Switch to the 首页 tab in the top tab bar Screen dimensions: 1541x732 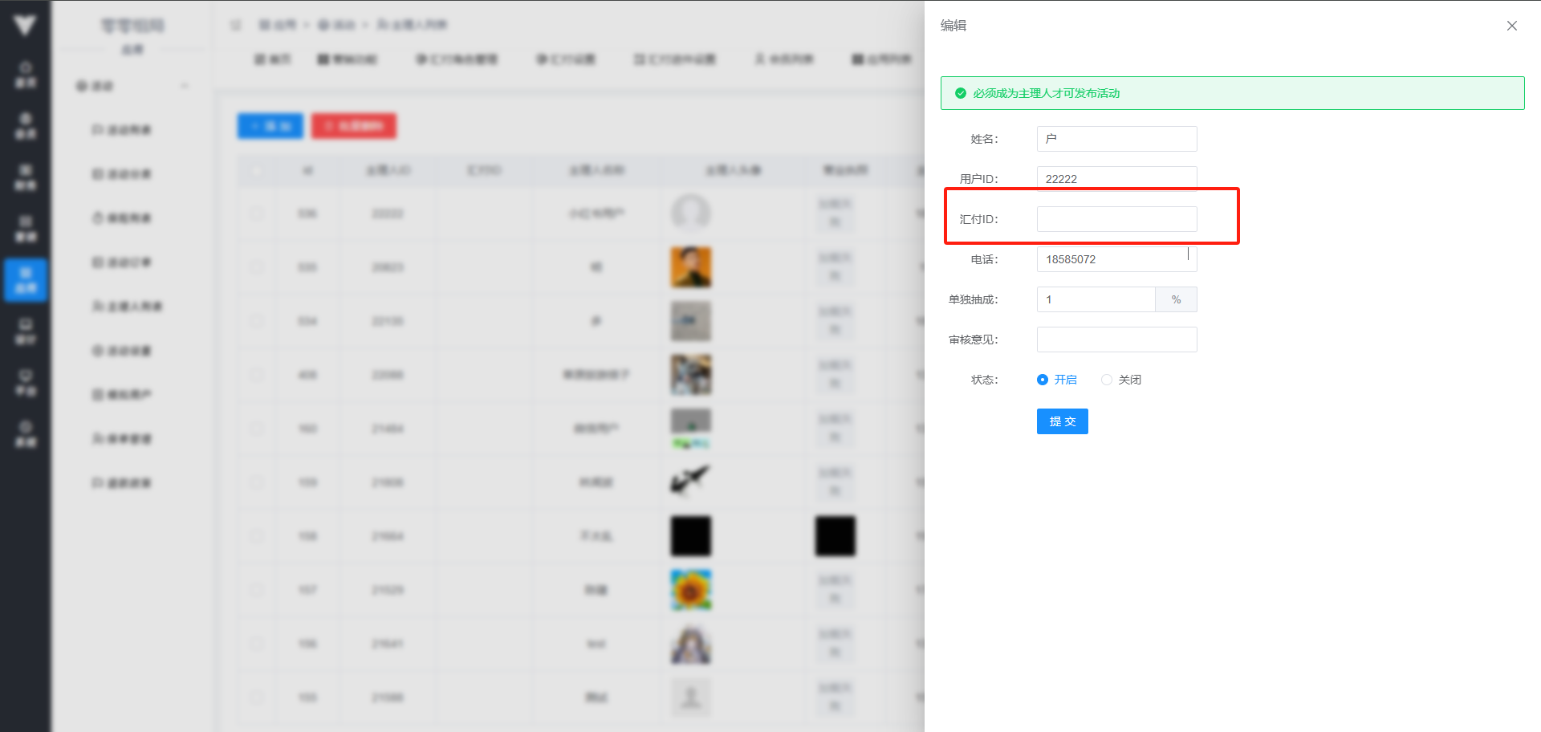click(x=273, y=59)
